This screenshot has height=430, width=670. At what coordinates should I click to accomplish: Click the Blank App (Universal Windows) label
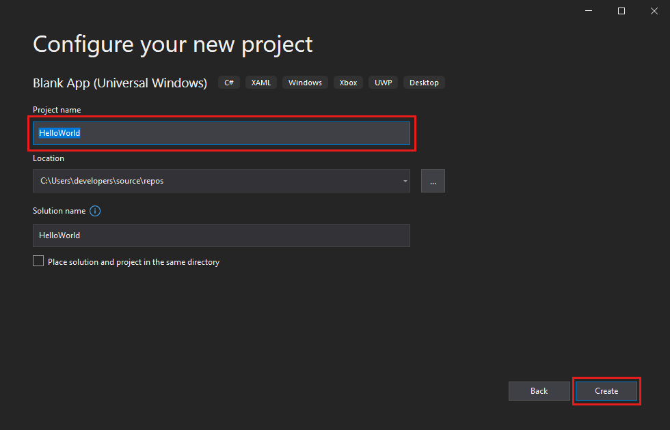[x=120, y=83]
